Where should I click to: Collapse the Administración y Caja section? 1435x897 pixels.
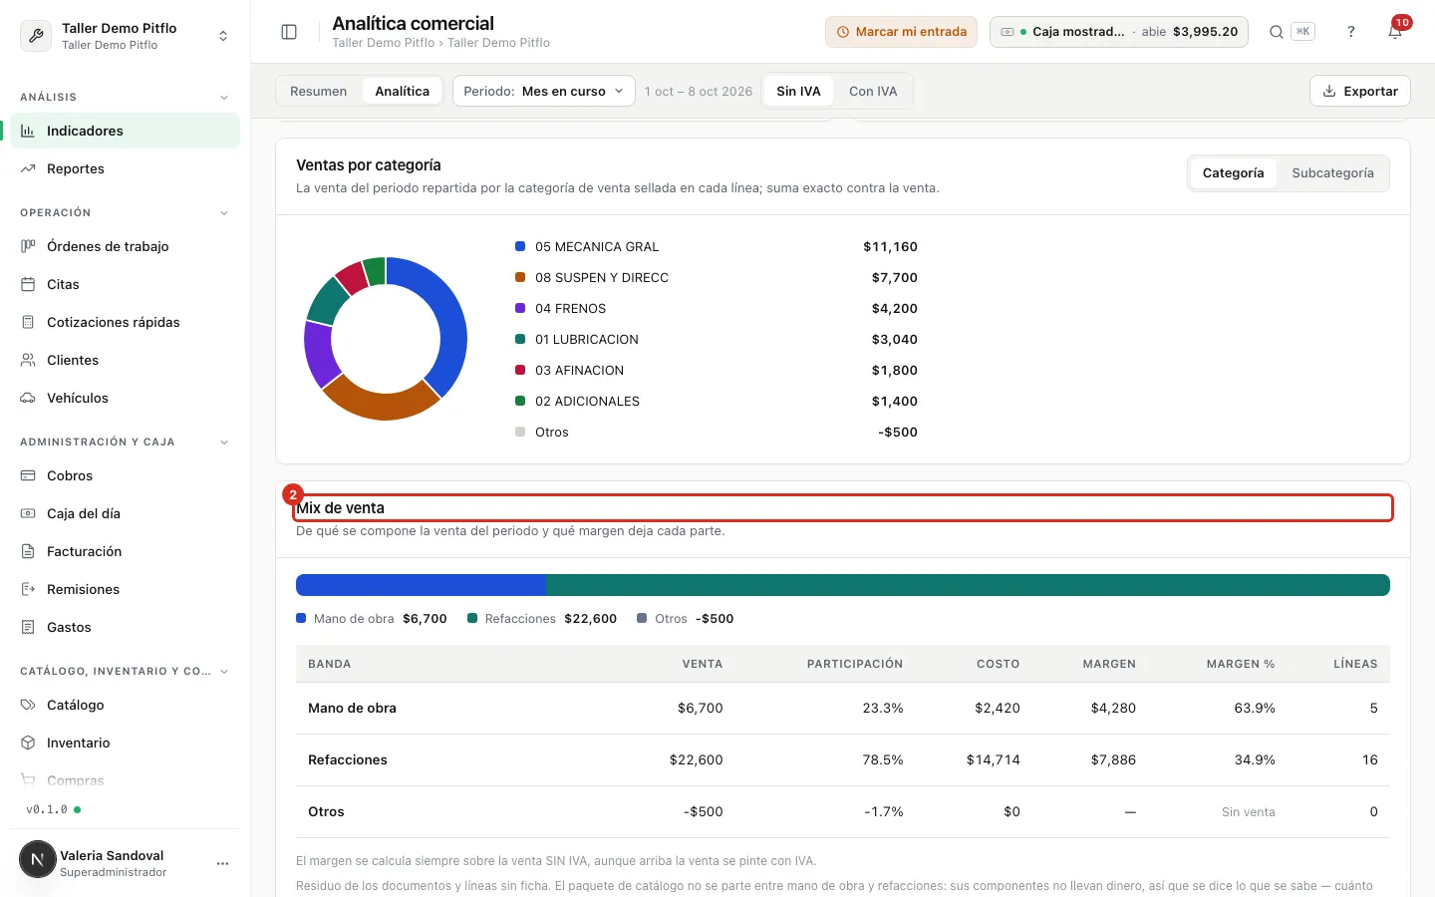(224, 443)
